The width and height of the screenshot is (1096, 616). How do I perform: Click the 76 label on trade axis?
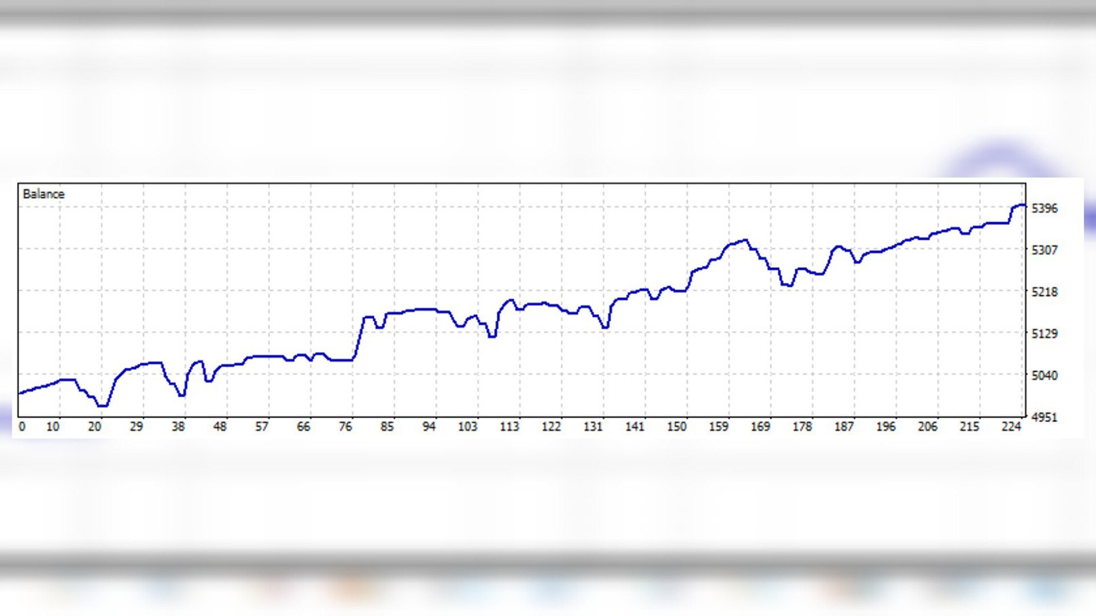(345, 426)
